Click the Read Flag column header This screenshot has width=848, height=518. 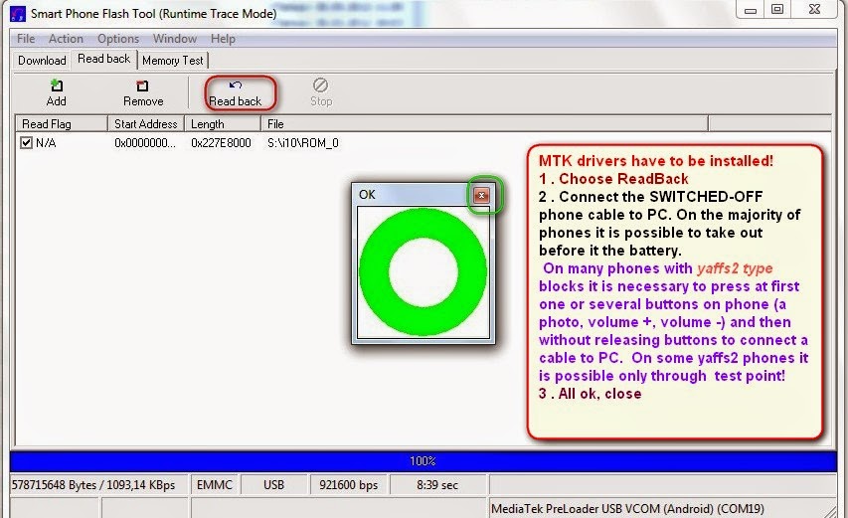[61, 124]
